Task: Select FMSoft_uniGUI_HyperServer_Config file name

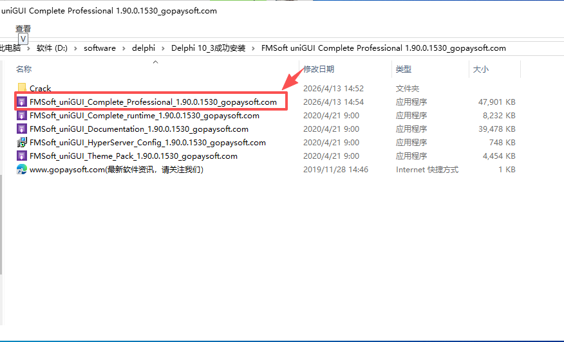Action: coord(147,143)
